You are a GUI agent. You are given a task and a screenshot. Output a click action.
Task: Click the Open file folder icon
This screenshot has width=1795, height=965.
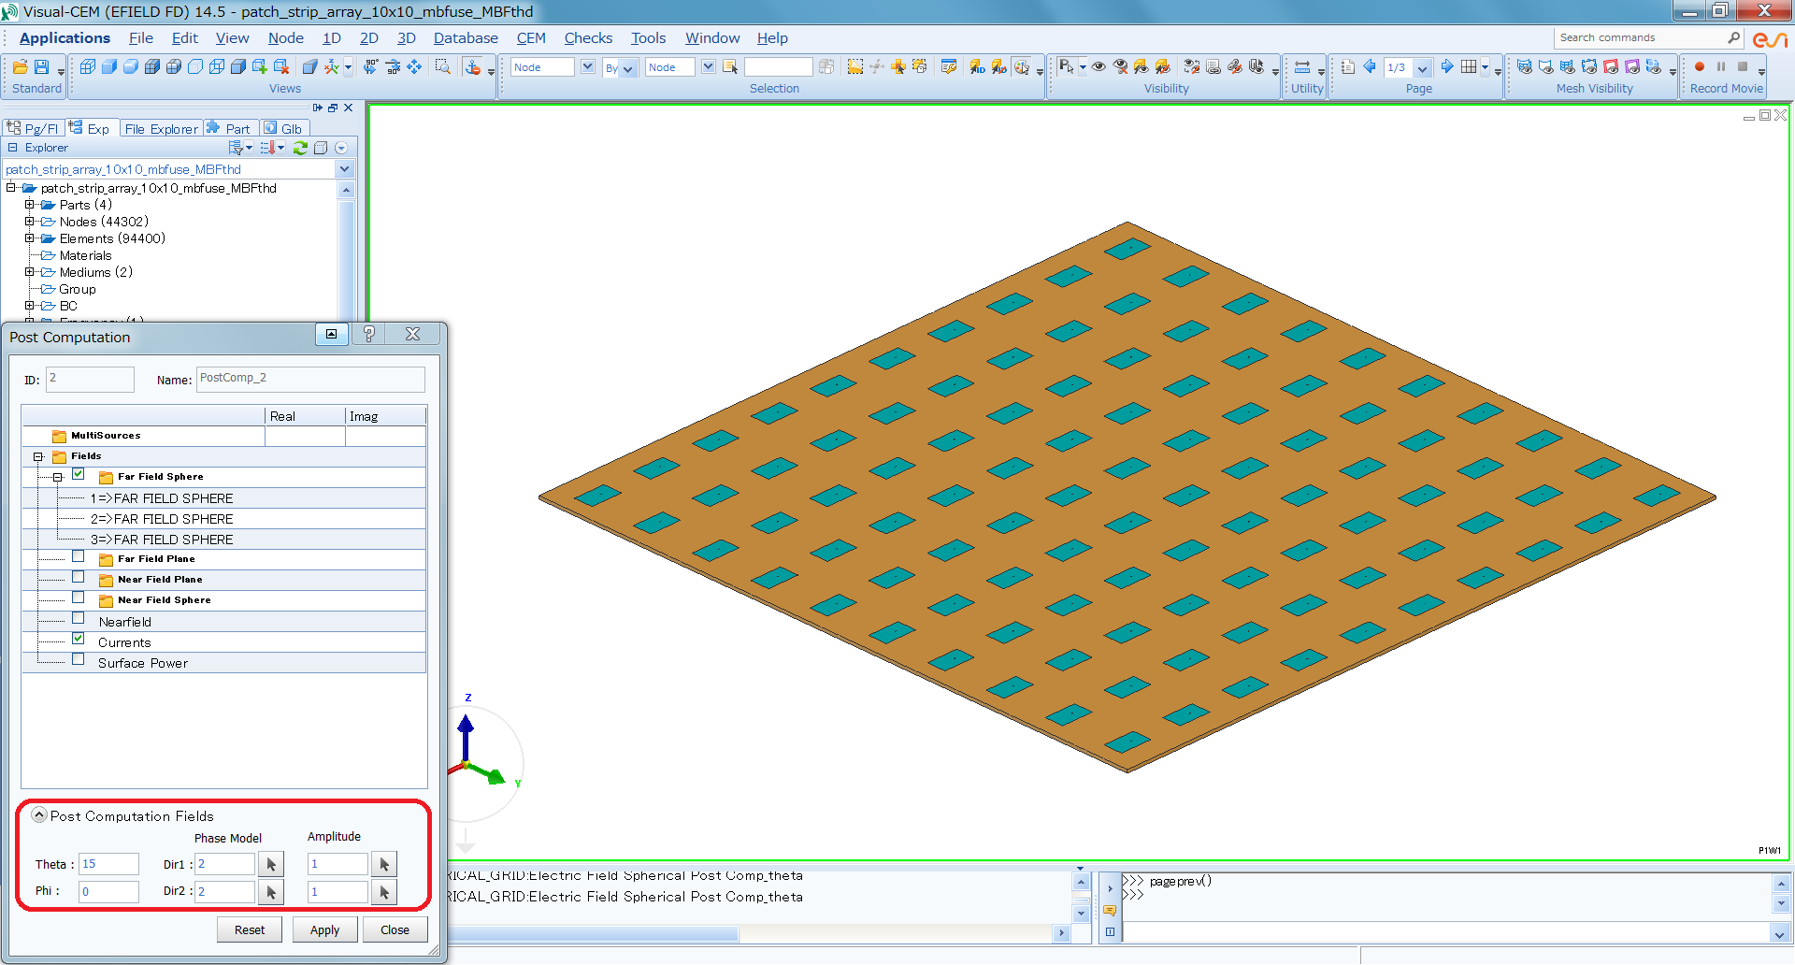click(20, 66)
